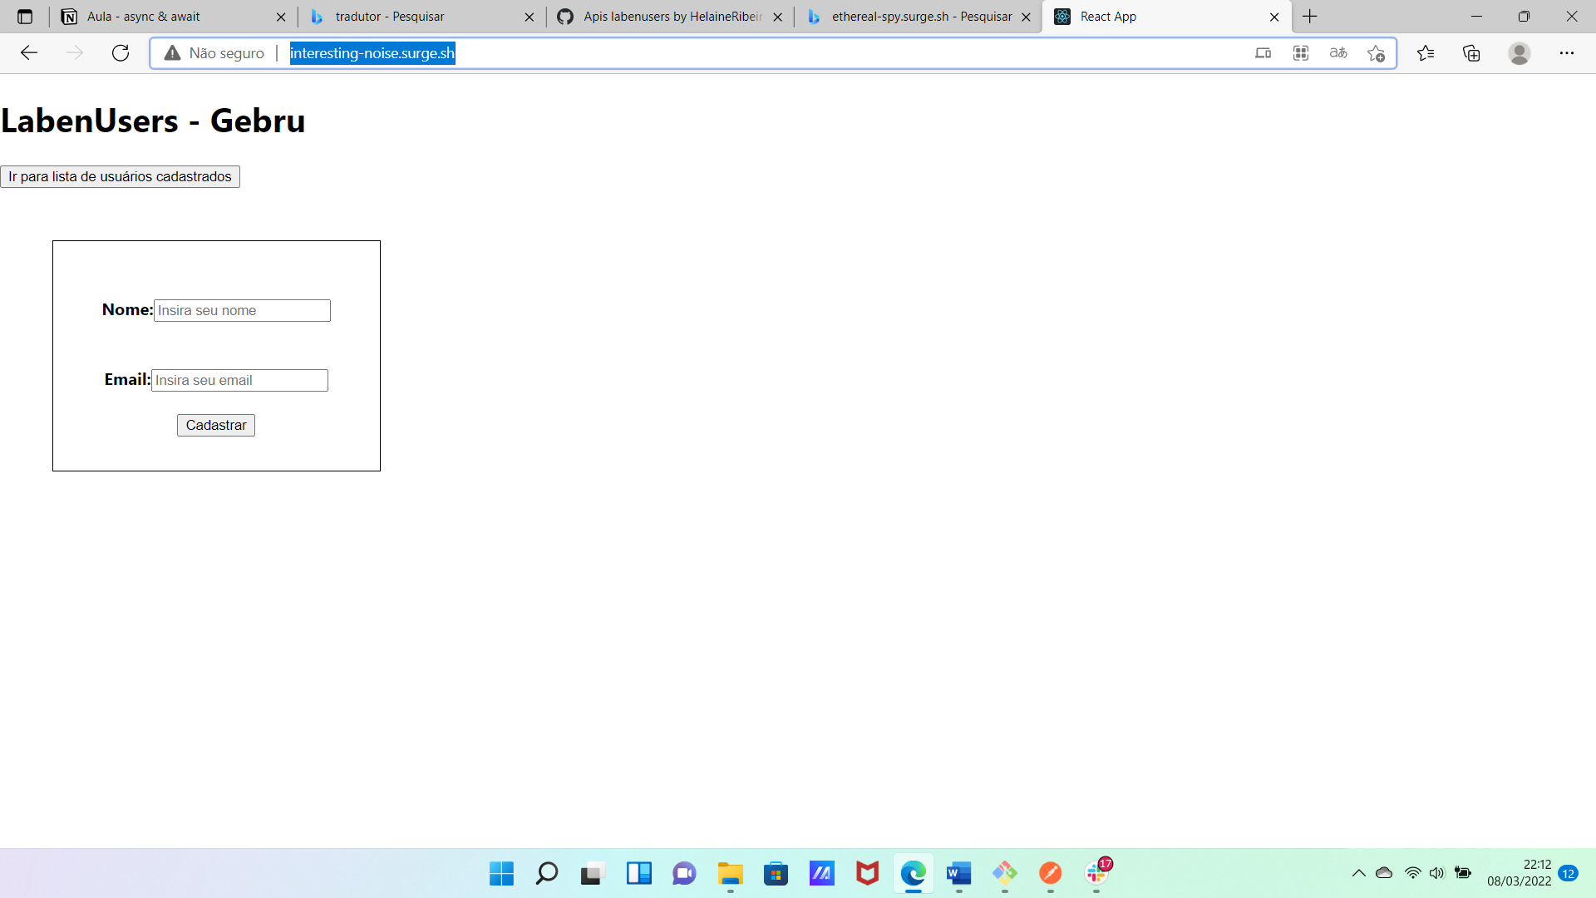This screenshot has height=898, width=1596.
Task: Open a new browser tab
Action: [x=1310, y=17]
